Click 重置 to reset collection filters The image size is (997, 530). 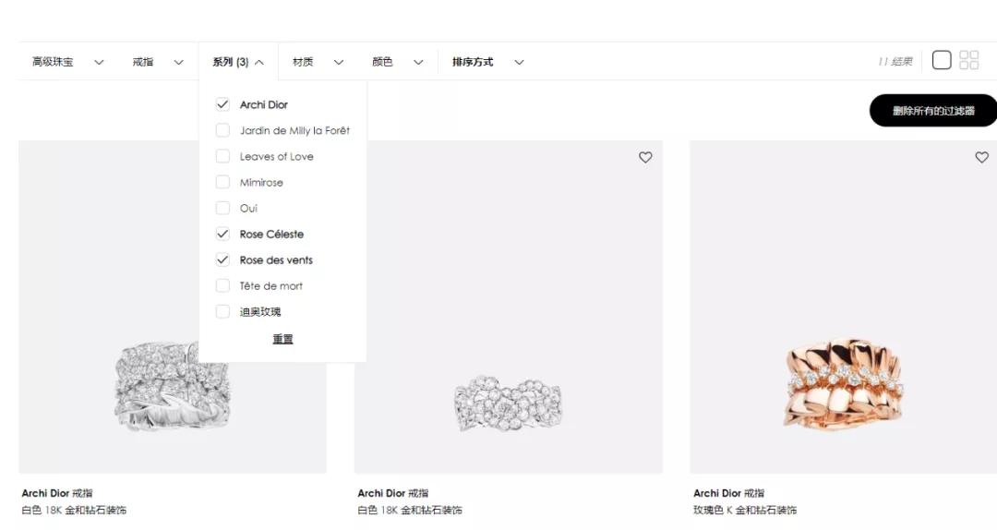tap(283, 339)
